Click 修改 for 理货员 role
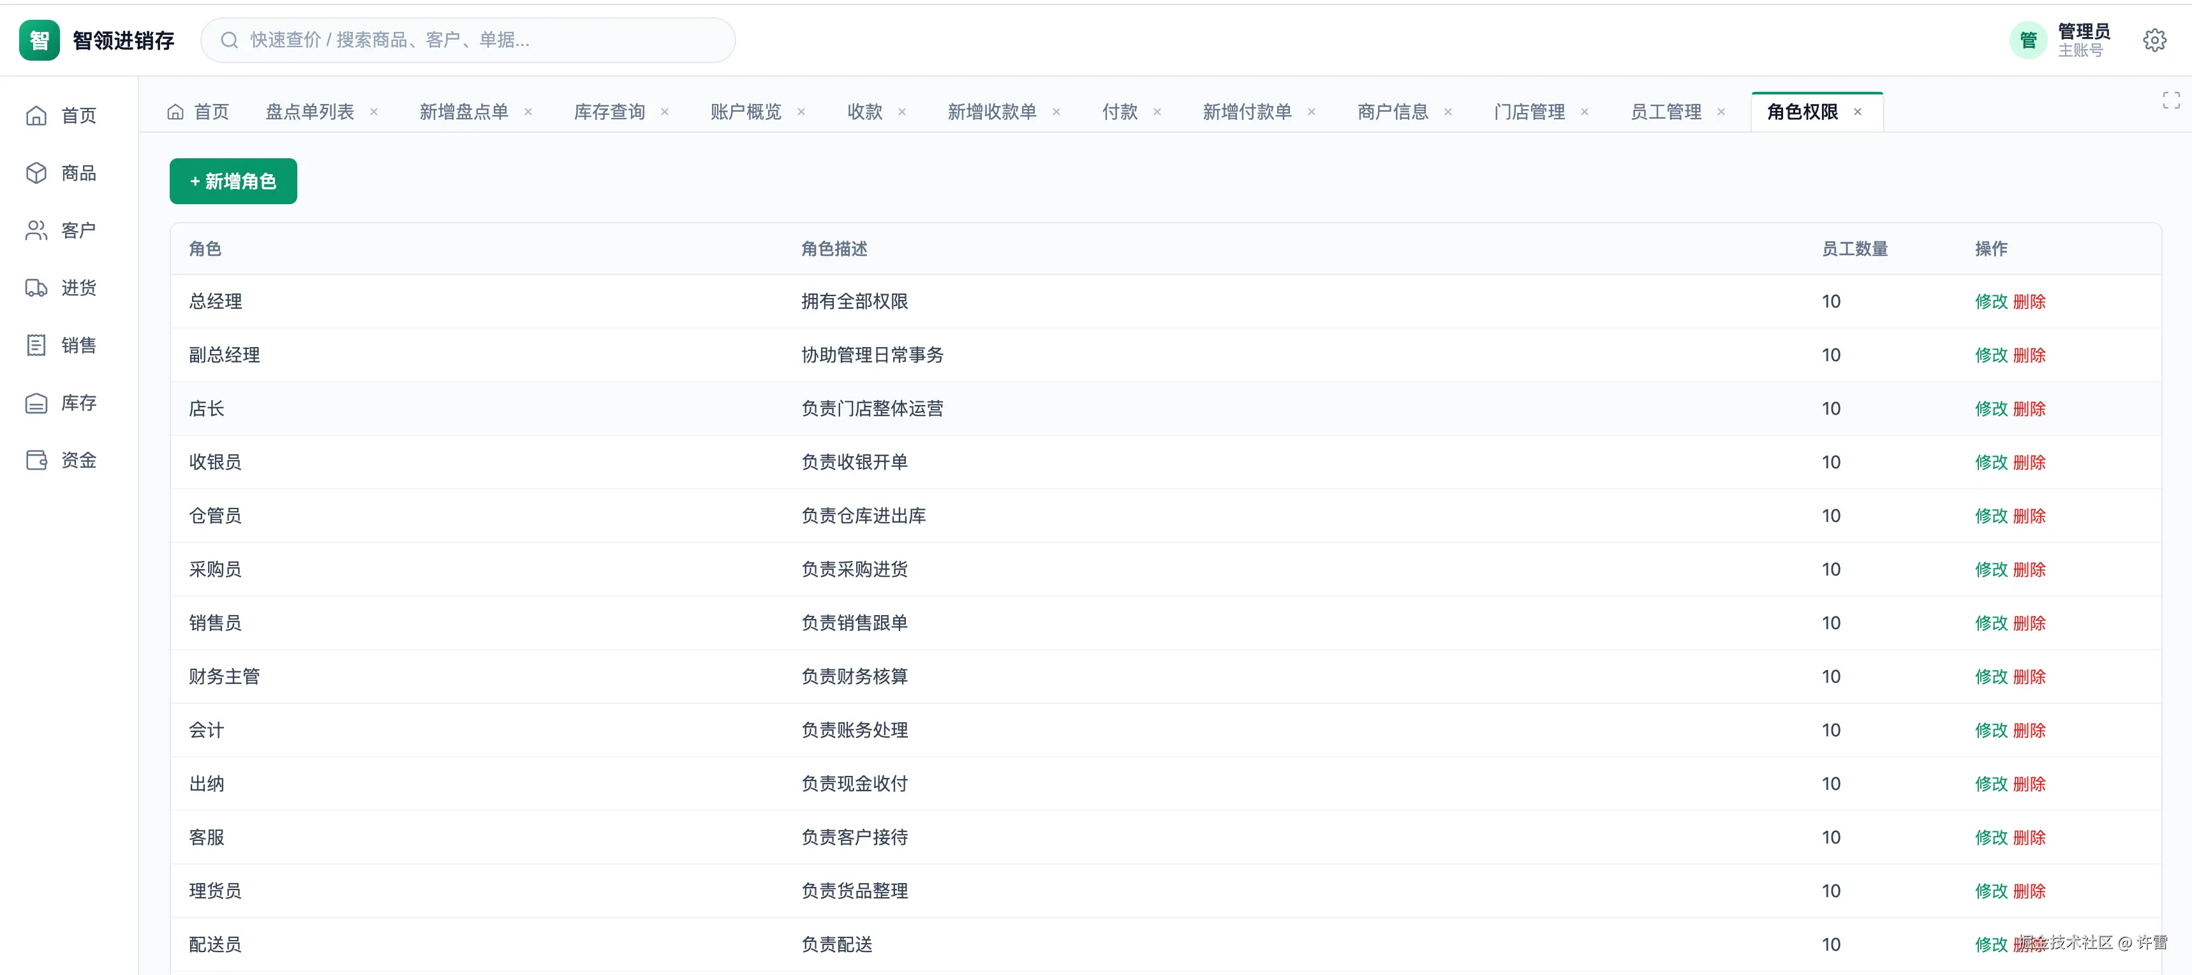 (x=1991, y=891)
